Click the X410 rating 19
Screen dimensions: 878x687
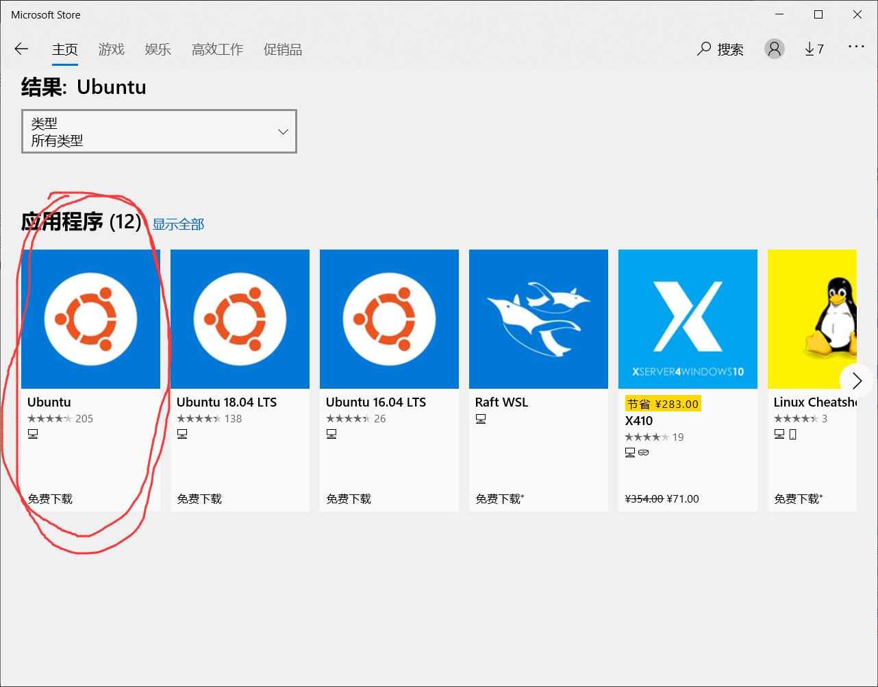coord(654,437)
